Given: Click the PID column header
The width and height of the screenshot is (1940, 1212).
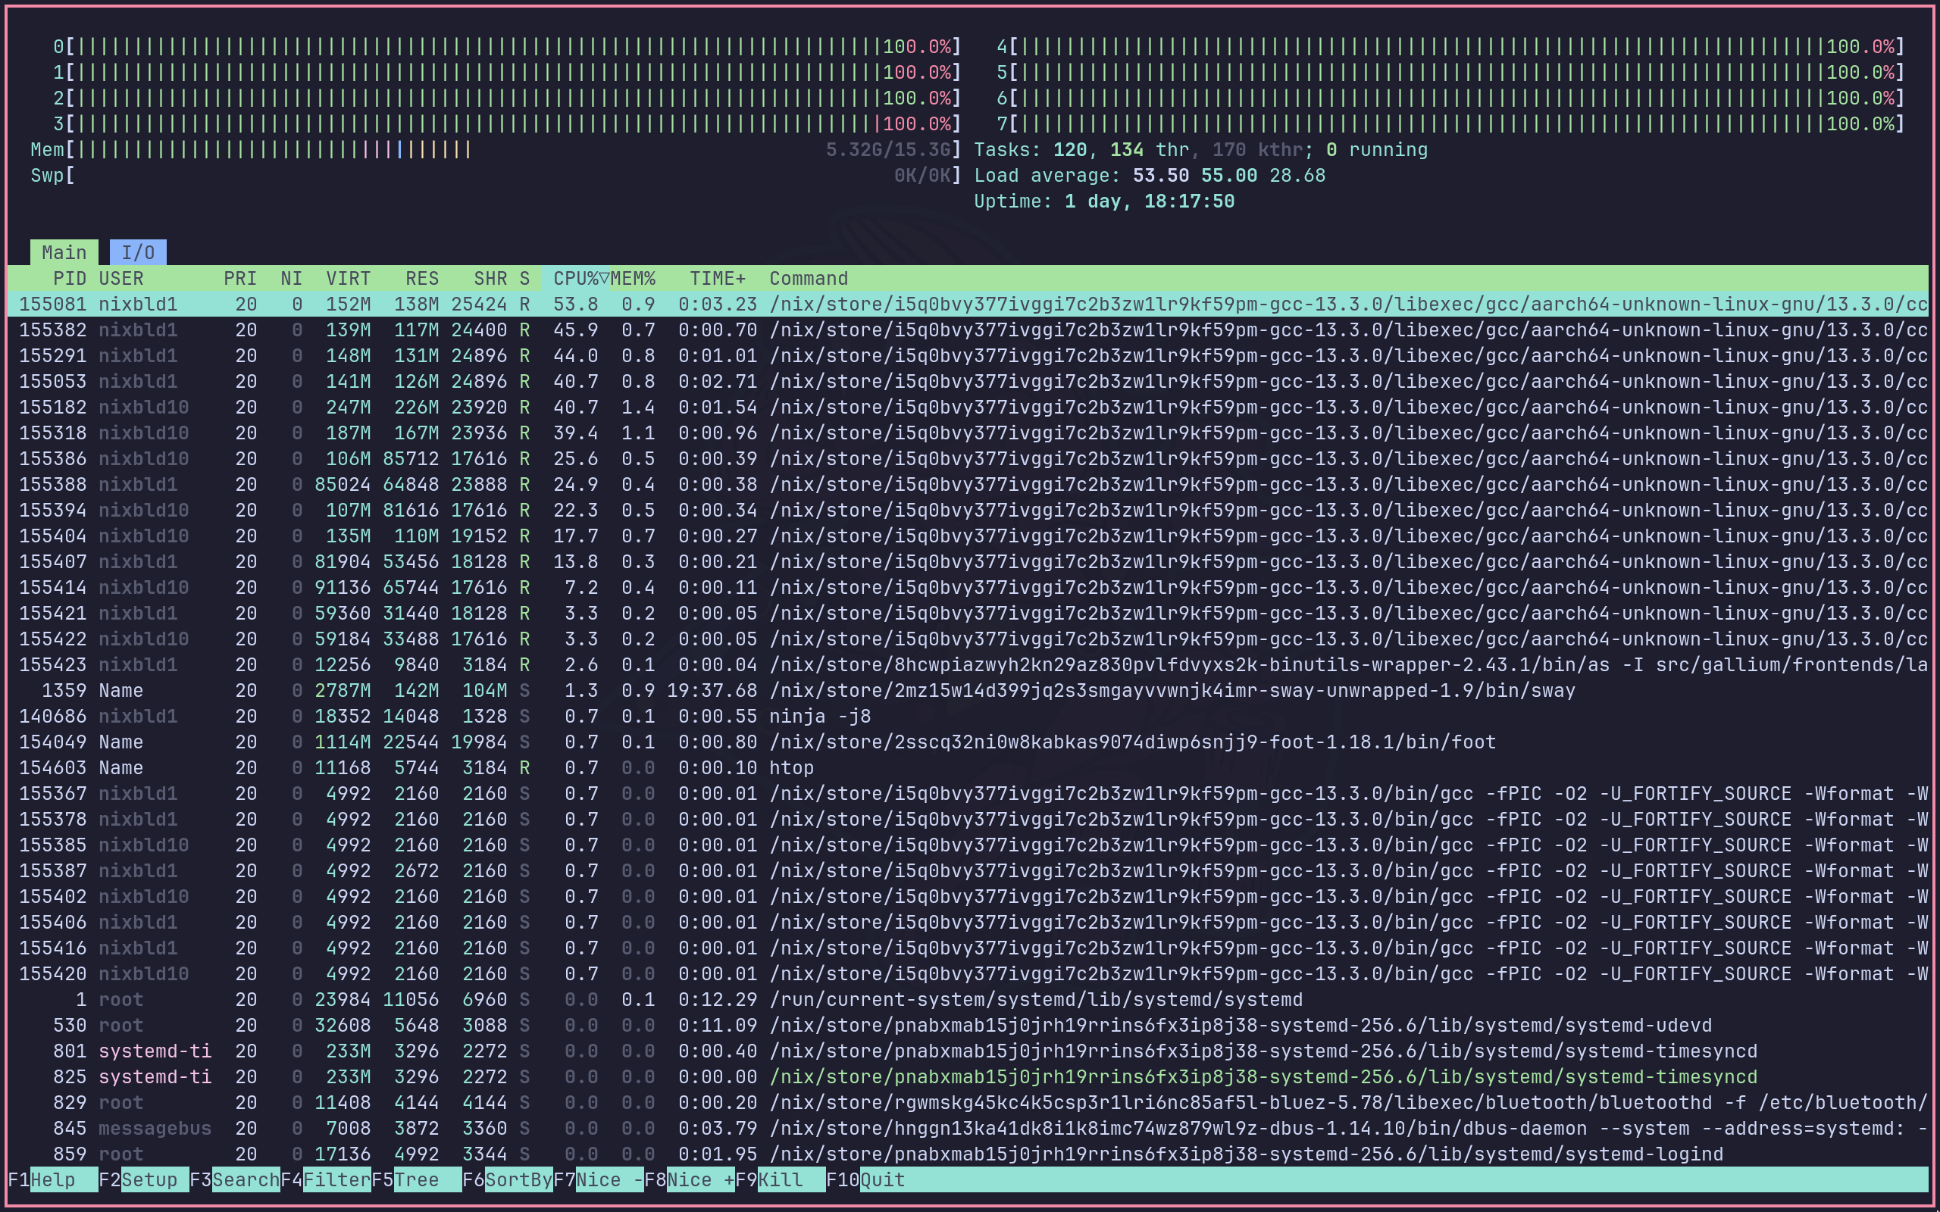Looking at the screenshot, I should coord(69,278).
